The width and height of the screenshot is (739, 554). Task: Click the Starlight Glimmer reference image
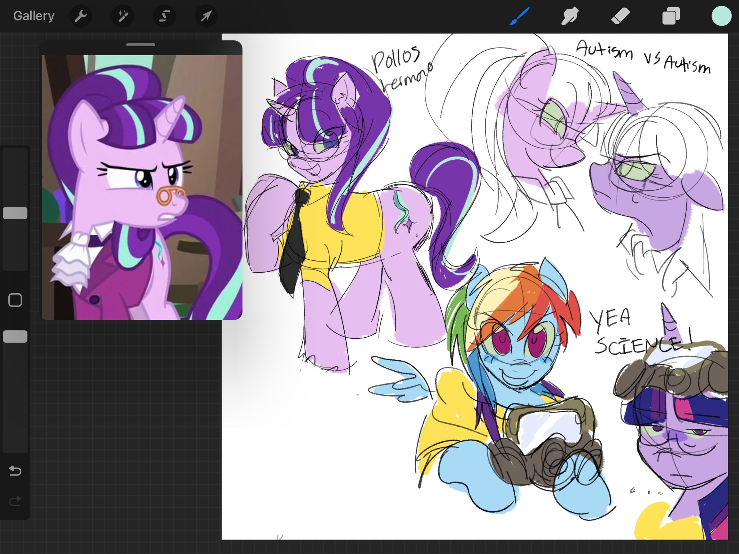[x=142, y=188]
